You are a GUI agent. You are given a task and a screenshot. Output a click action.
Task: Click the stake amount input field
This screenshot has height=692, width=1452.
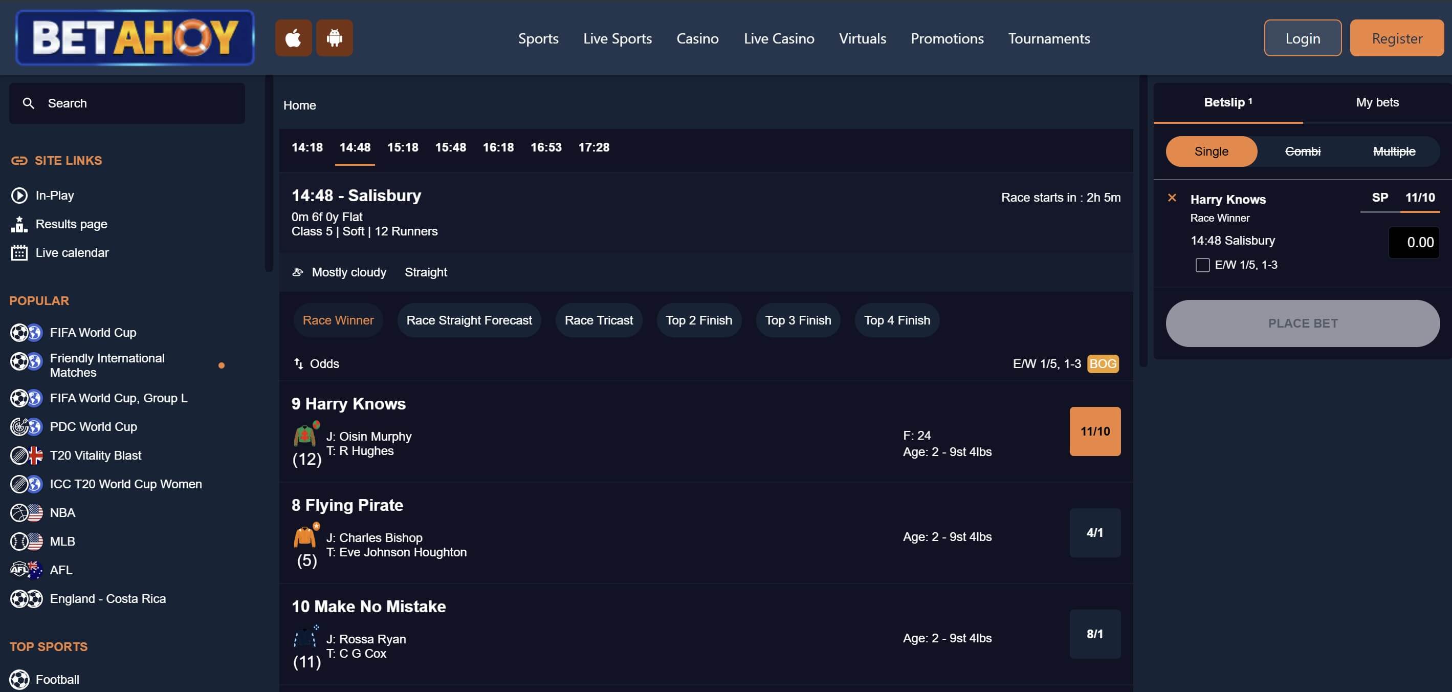[x=1414, y=243]
